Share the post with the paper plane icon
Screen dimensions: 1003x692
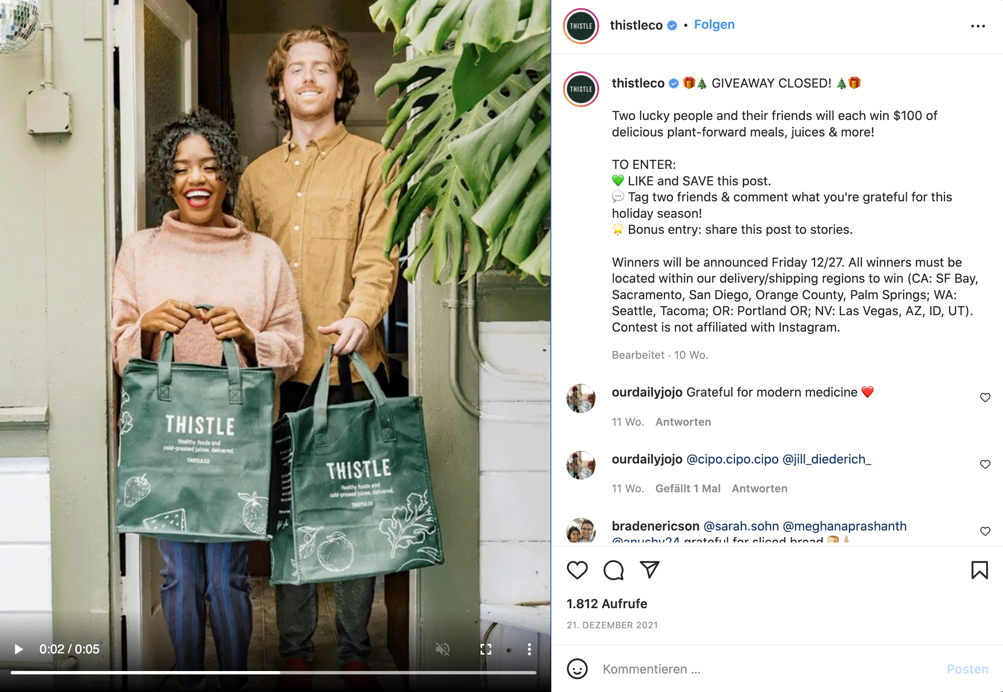click(649, 570)
